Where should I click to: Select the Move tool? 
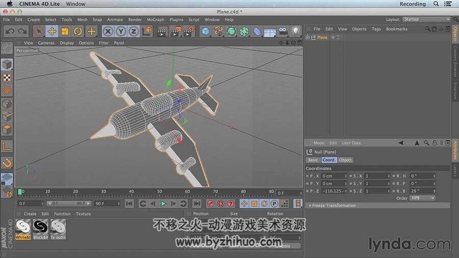tap(52, 31)
